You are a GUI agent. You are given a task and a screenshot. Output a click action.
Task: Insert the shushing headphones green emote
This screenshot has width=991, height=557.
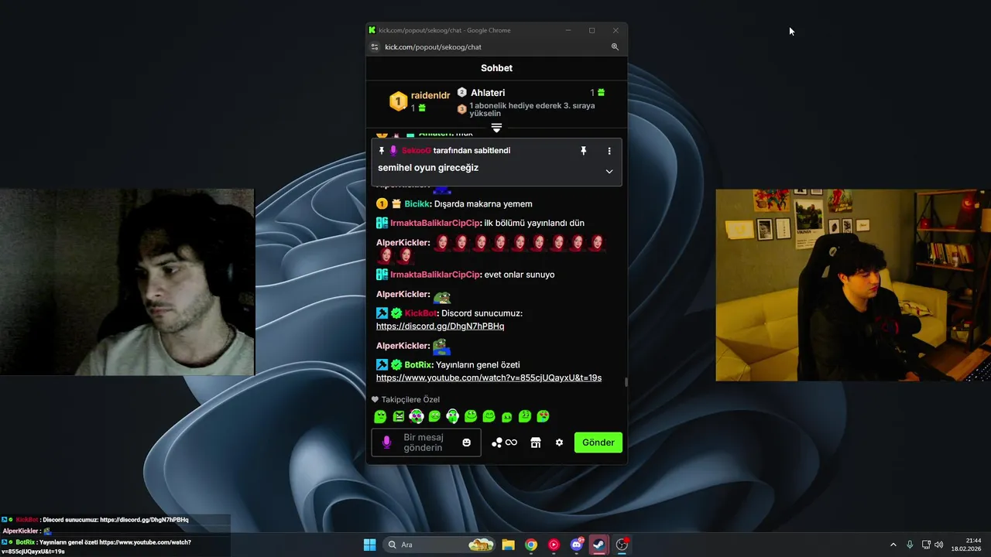tap(452, 416)
